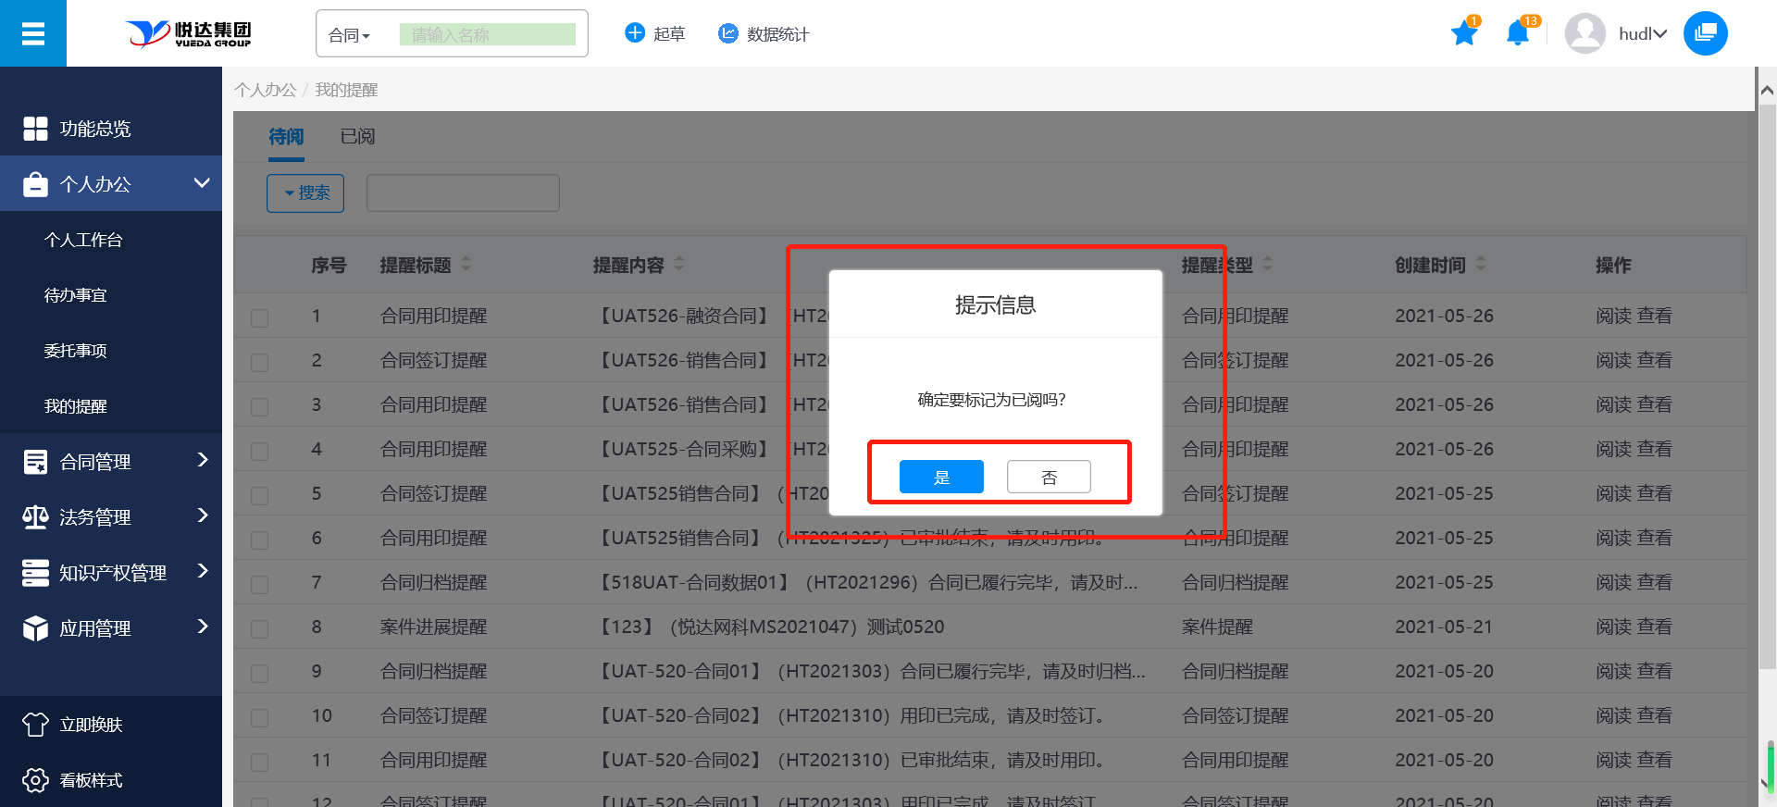Click the 请输入名称 search field
Screen dimensions: 1777x807
(x=488, y=35)
